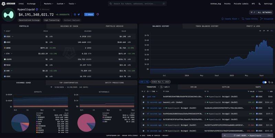Screen dimensions: 275x138
Task: Switch to the Holdings By Chain tab
Action: coord(69,26)
